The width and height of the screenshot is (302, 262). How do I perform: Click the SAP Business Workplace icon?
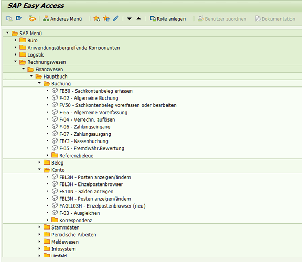click(32, 19)
